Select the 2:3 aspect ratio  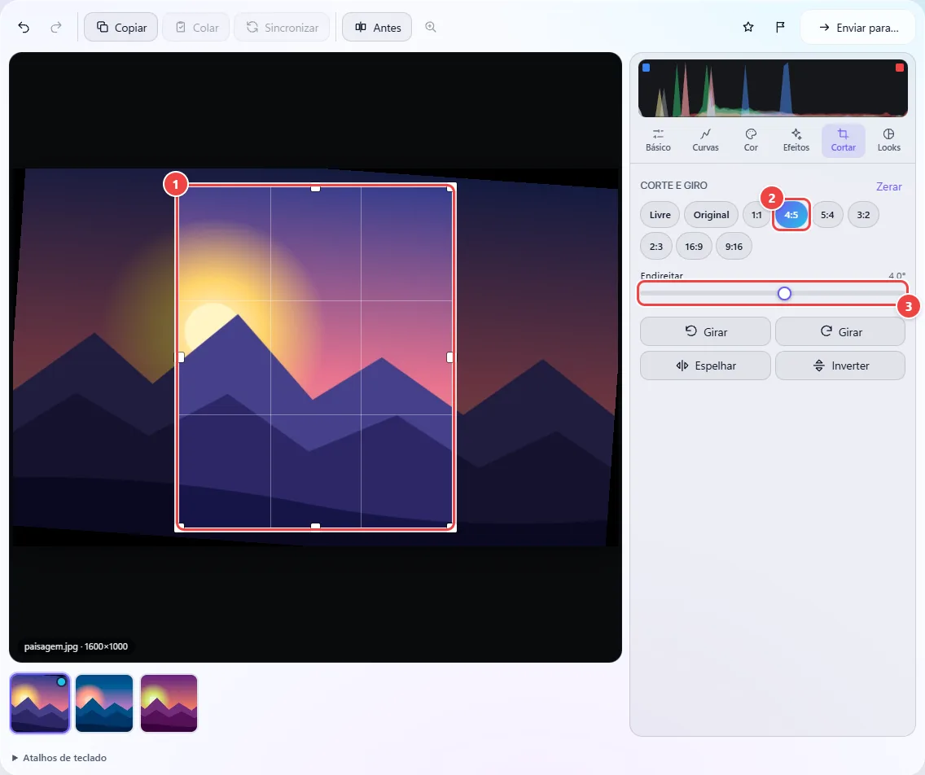(656, 247)
